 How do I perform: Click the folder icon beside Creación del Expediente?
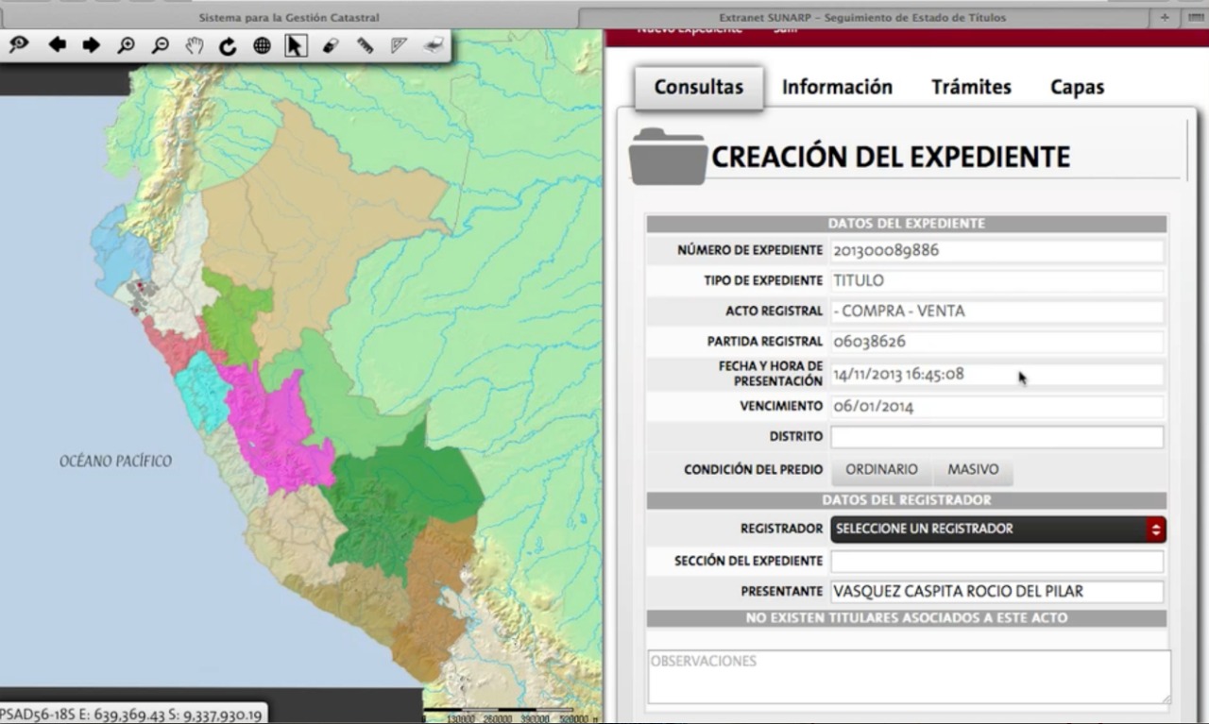668,157
